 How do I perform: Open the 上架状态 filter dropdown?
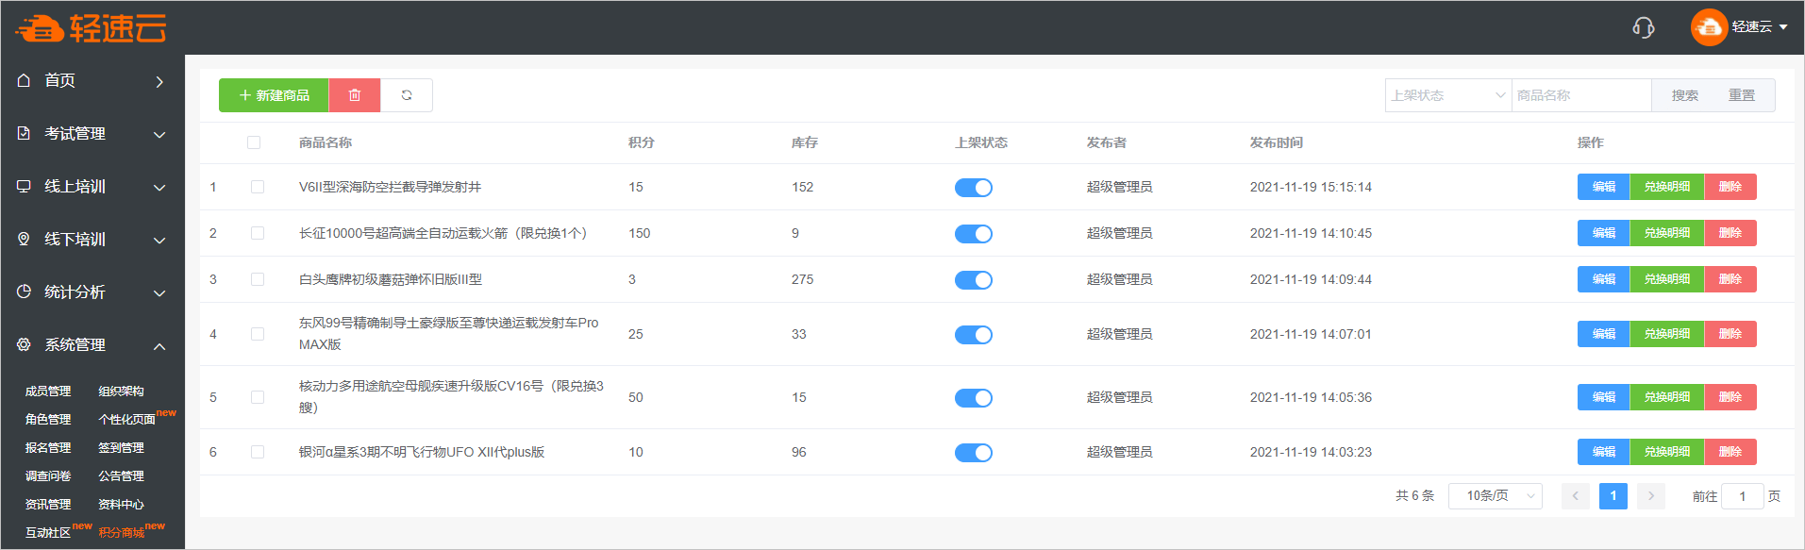click(x=1447, y=95)
